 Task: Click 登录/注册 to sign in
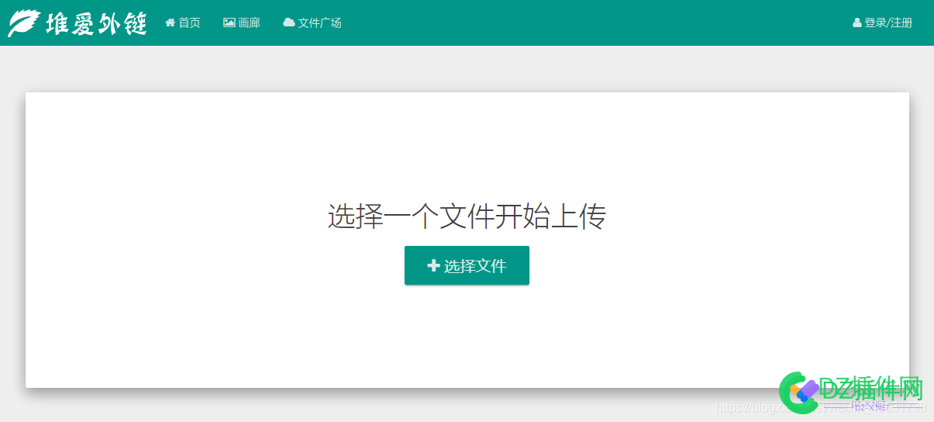883,23
